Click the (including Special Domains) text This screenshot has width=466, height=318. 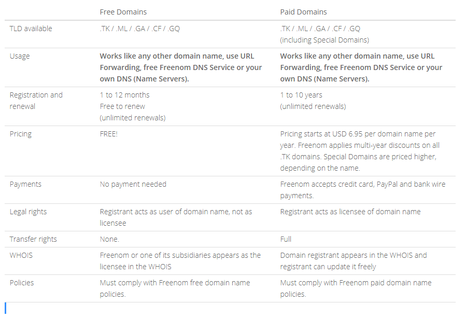pyautogui.click(x=324, y=40)
